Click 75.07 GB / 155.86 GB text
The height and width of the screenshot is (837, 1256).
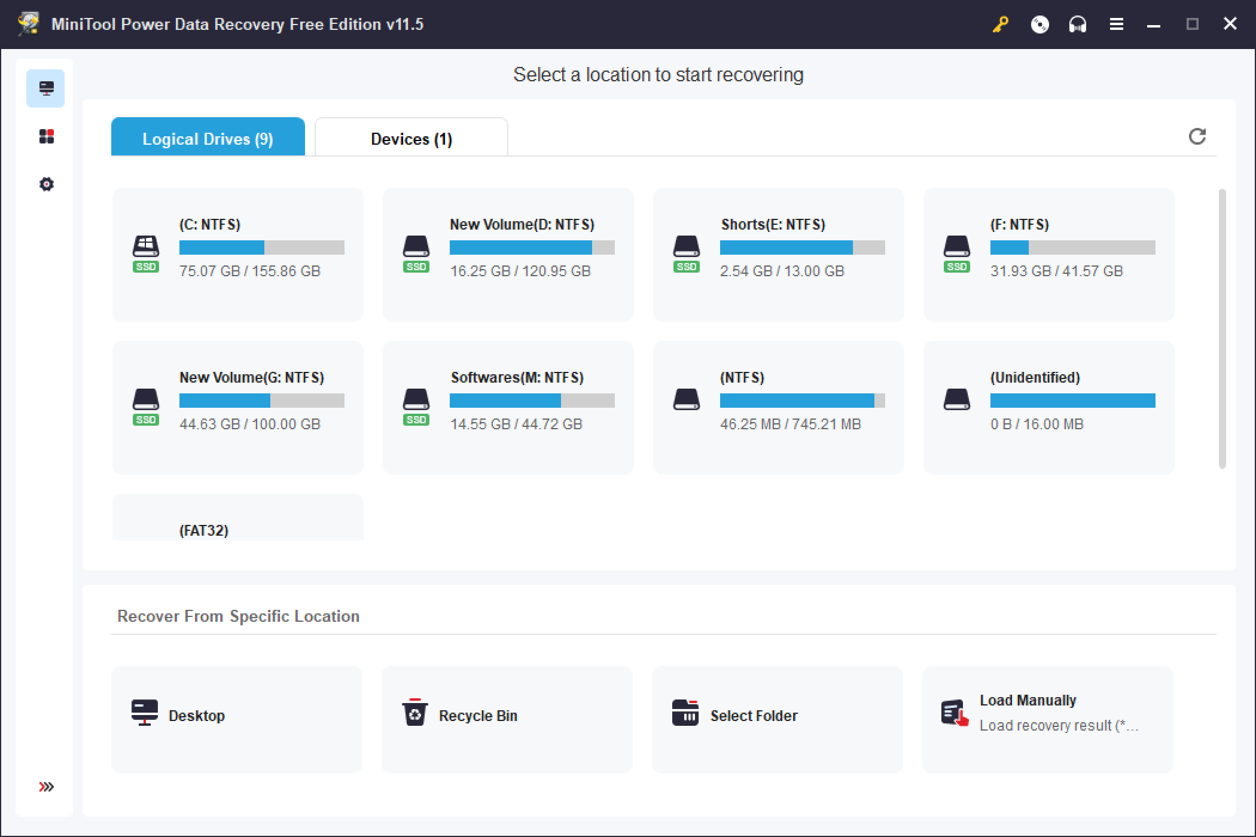pyautogui.click(x=250, y=271)
